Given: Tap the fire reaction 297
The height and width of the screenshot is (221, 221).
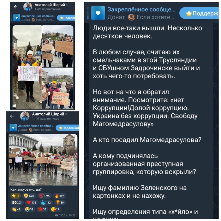Looking at the screenshot, I should [x=59, y=196].
